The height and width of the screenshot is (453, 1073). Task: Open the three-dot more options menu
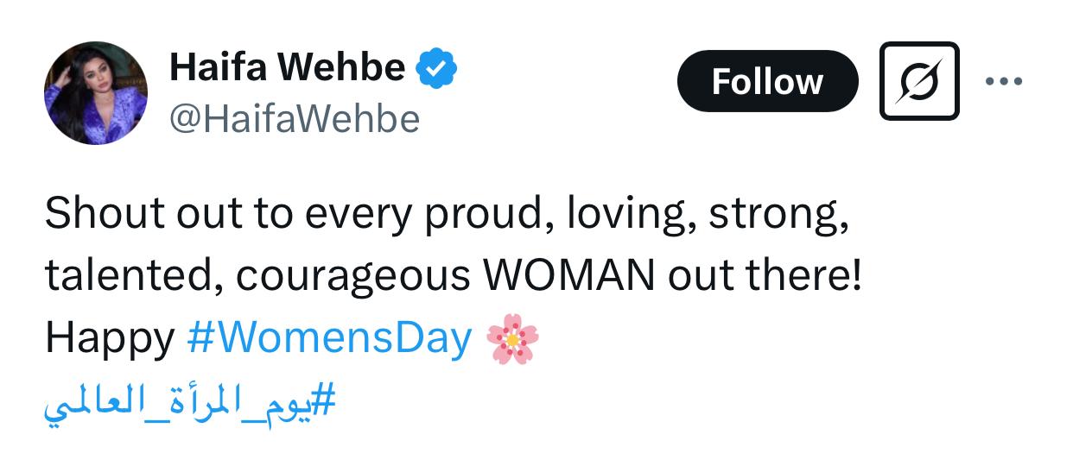(x=1004, y=81)
